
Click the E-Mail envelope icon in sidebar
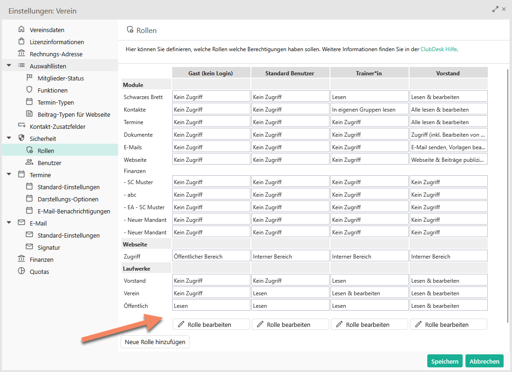coord(21,223)
